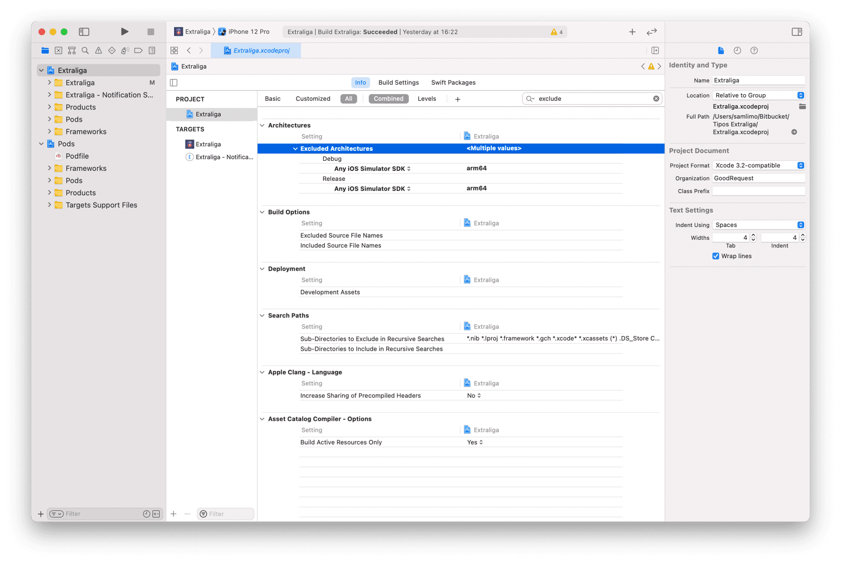Change Increase Sharing of Precompiled Headers value
Viewport: 841px width, 563px height.
click(x=474, y=395)
